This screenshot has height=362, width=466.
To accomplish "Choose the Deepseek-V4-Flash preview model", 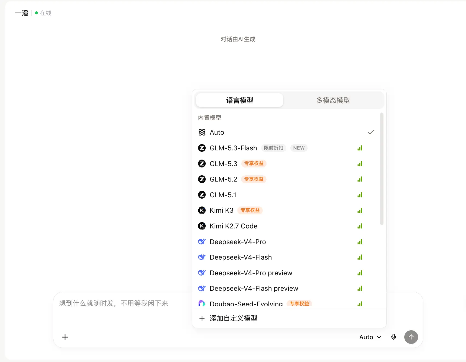I will click(x=287, y=288).
